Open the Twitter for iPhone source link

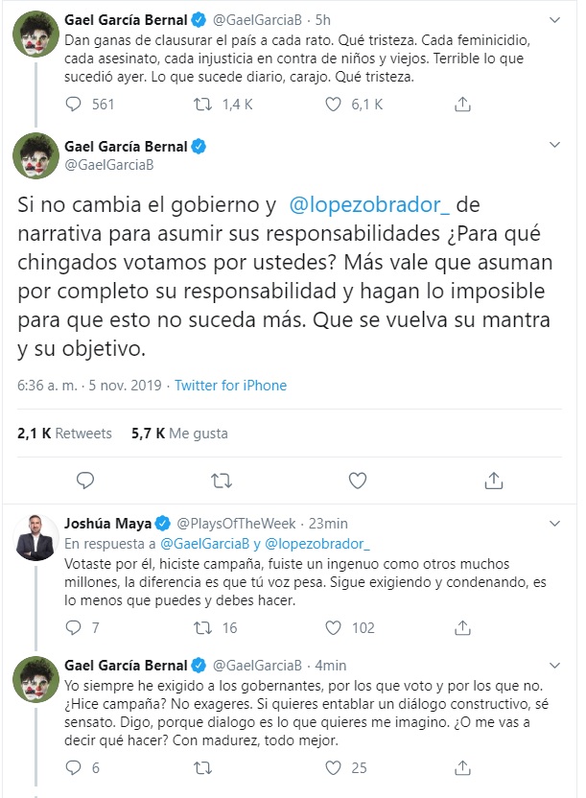230,386
